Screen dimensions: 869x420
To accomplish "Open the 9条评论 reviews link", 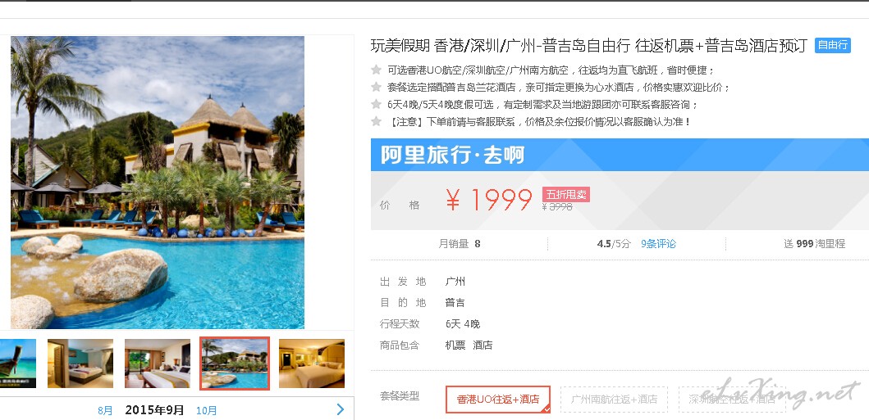I will point(658,244).
